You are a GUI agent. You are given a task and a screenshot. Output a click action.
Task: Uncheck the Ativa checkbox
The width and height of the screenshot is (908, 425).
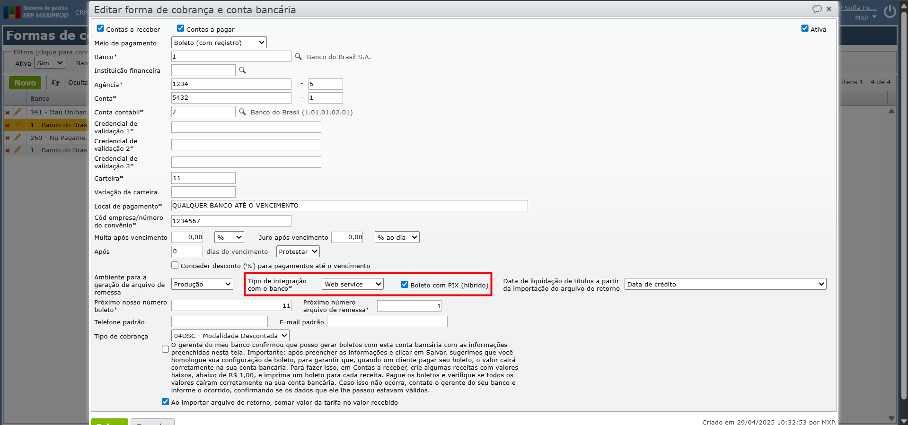[x=805, y=28]
